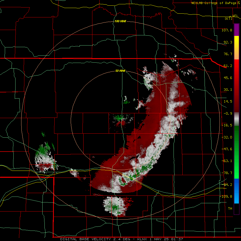Click the 100 NMI range ring label
The image size is (241, 241).
(120, 21)
